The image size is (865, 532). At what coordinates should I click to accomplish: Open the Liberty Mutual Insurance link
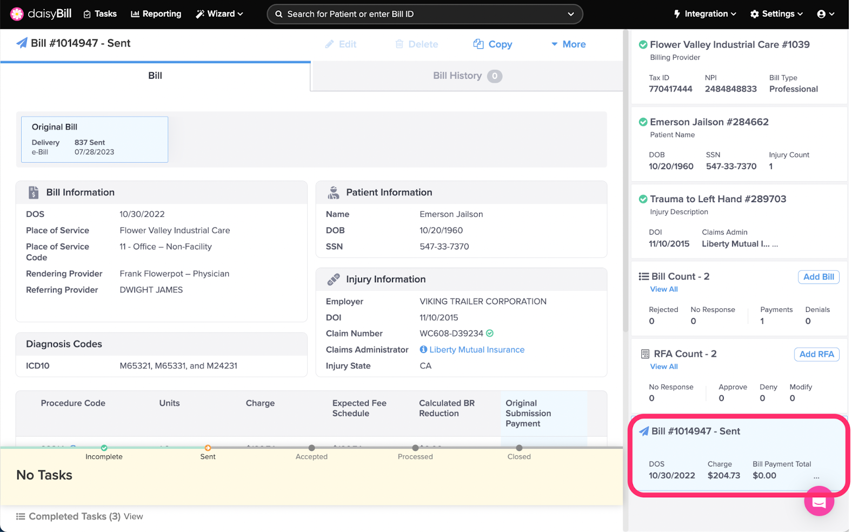pyautogui.click(x=476, y=350)
